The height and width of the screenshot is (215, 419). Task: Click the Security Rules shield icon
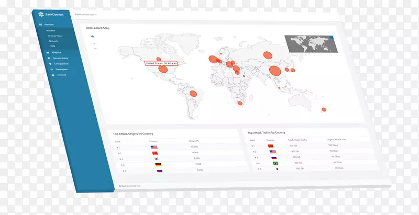[48, 58]
